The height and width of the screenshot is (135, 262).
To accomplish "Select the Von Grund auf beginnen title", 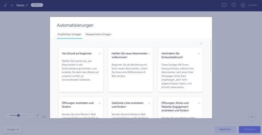I will coord(77,53).
